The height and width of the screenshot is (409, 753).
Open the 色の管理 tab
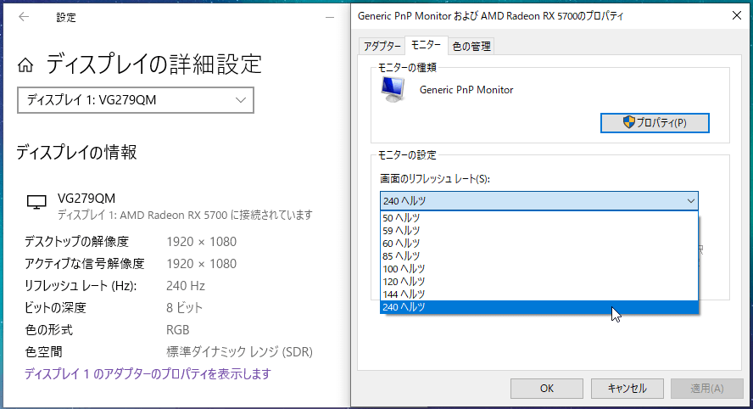click(x=471, y=46)
